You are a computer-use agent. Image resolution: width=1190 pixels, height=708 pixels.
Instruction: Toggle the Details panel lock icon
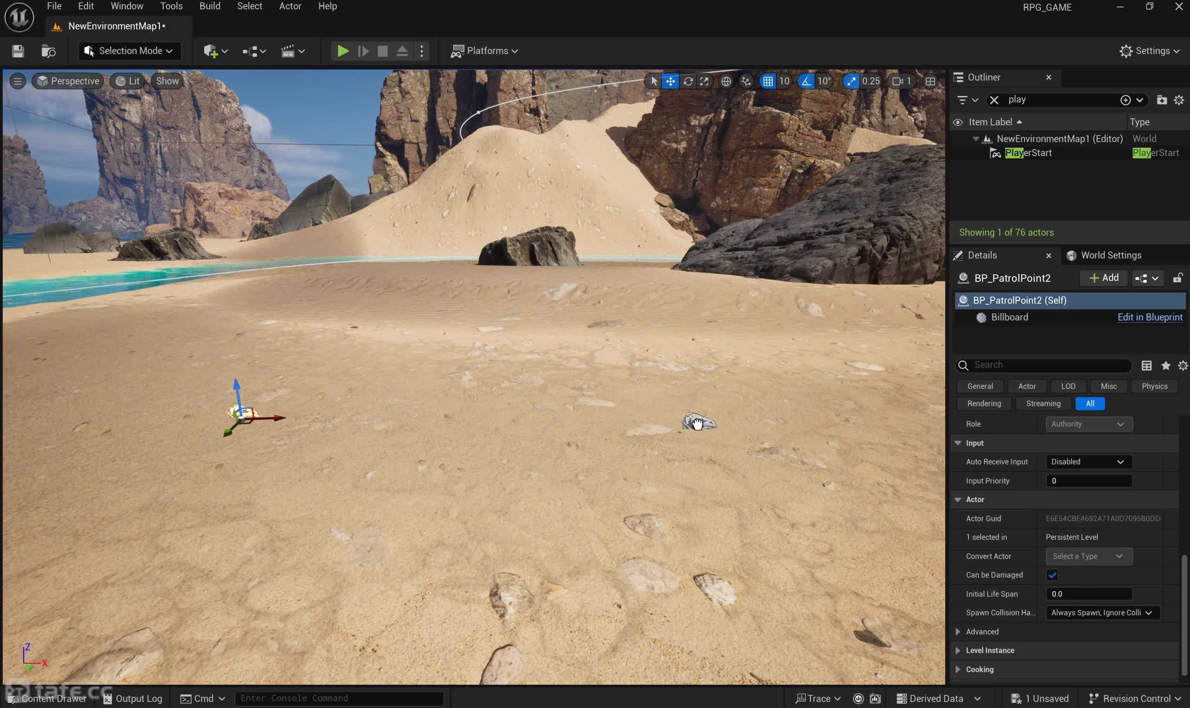(1177, 278)
